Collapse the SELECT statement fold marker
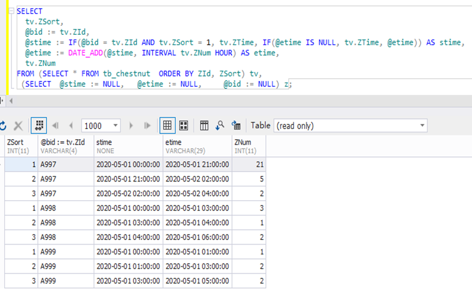 click(12, 11)
